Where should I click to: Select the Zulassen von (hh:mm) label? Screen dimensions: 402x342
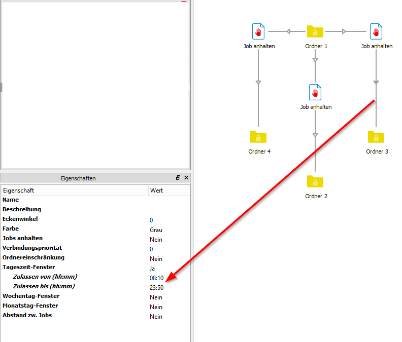pyautogui.click(x=45, y=277)
